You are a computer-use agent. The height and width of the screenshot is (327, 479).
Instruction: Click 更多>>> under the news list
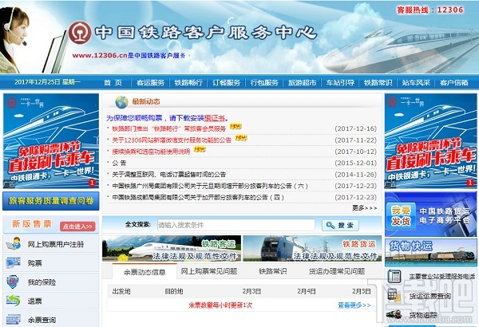click(365, 208)
